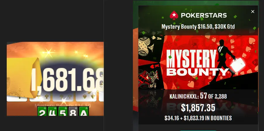Click the $1,857.35 total winnings amount
This screenshot has height=131, width=264.
(x=198, y=108)
